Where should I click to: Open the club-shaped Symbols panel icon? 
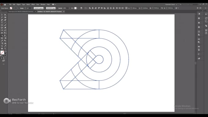click(199, 27)
